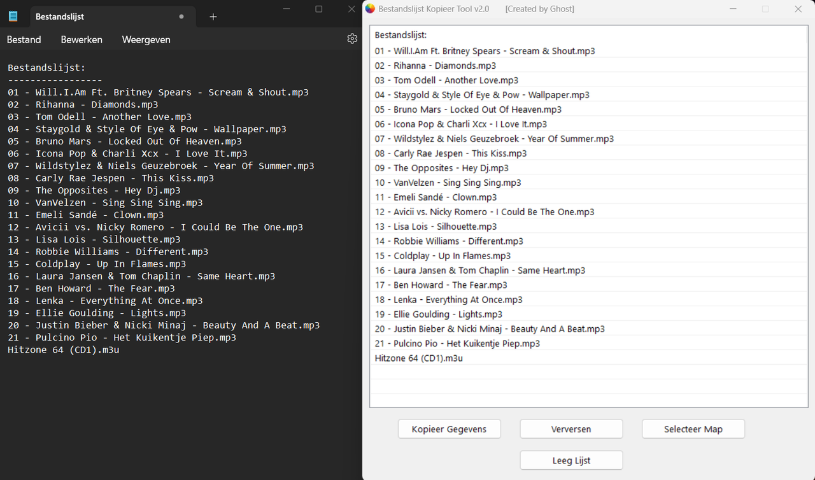The width and height of the screenshot is (815, 480).
Task: Click the unsaved-changes dot on Bestandslijst tab
Action: [181, 17]
